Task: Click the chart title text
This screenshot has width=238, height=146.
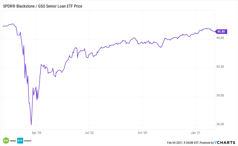Action: 43,6
